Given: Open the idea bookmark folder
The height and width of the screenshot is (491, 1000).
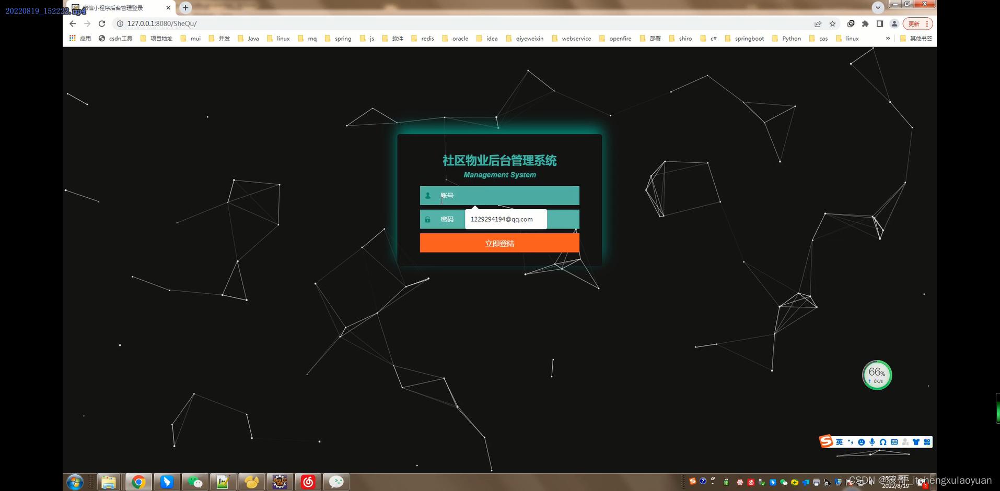Looking at the screenshot, I should tap(487, 38).
